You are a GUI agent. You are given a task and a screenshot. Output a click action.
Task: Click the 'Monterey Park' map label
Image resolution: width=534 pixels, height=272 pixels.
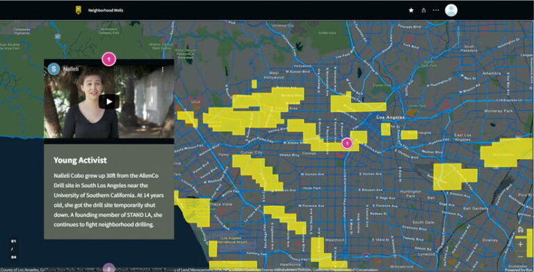click(x=499, y=111)
